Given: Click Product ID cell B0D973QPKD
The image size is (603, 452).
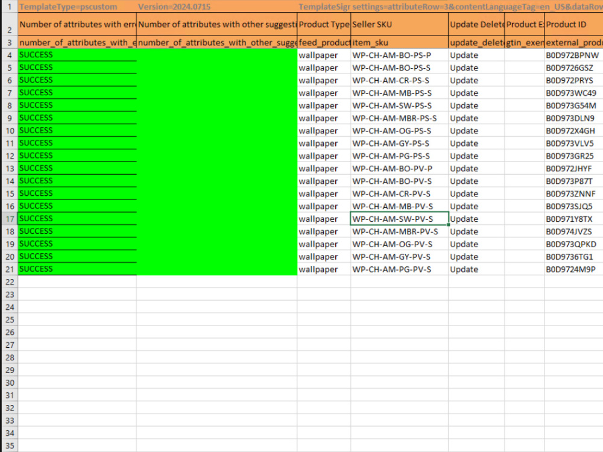Looking at the screenshot, I should pyautogui.click(x=573, y=244).
